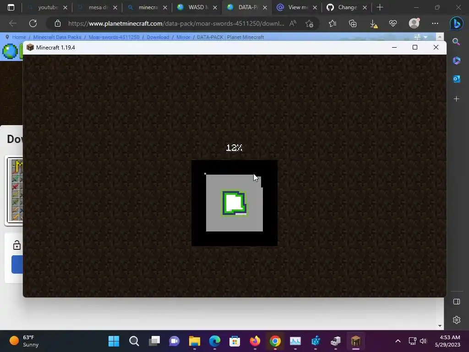Click the Minecraft 1.19.4 window title icon
469x352 pixels.
[x=30, y=47]
